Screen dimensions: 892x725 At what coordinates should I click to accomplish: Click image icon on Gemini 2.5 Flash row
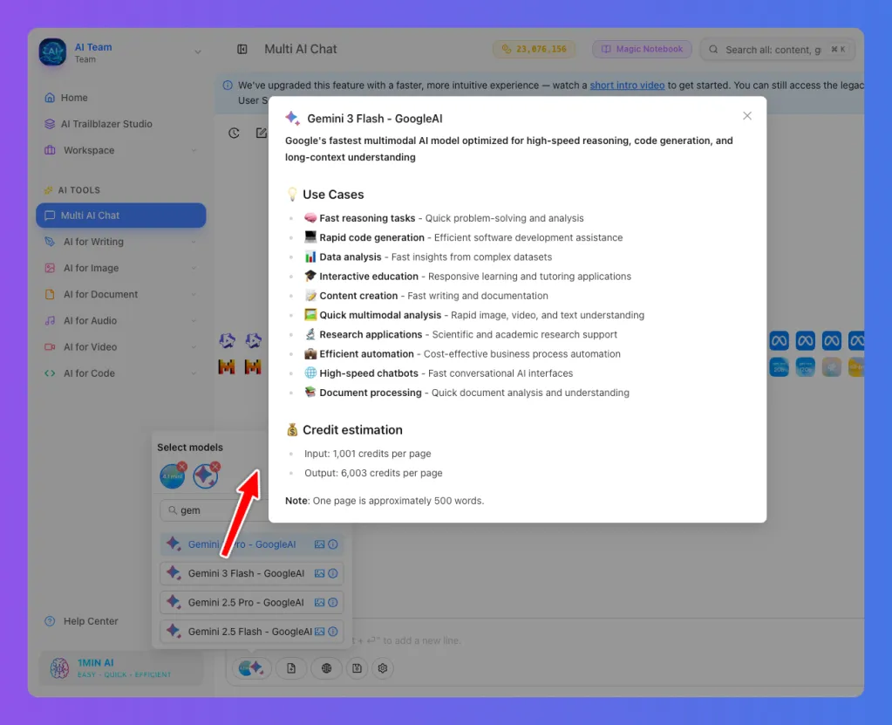320,632
